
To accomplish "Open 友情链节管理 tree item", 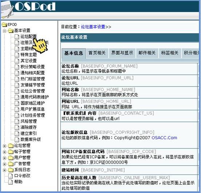I will [33, 85].
